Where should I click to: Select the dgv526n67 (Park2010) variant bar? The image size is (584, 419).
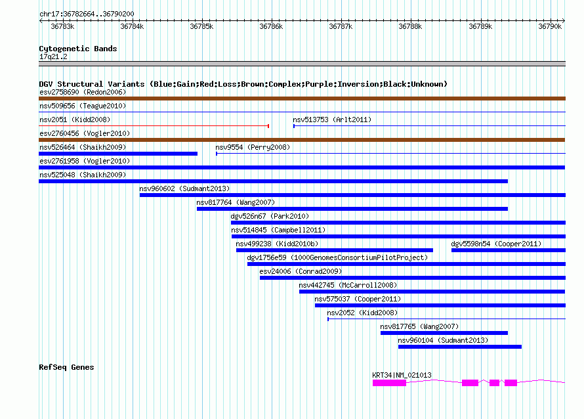point(398,223)
